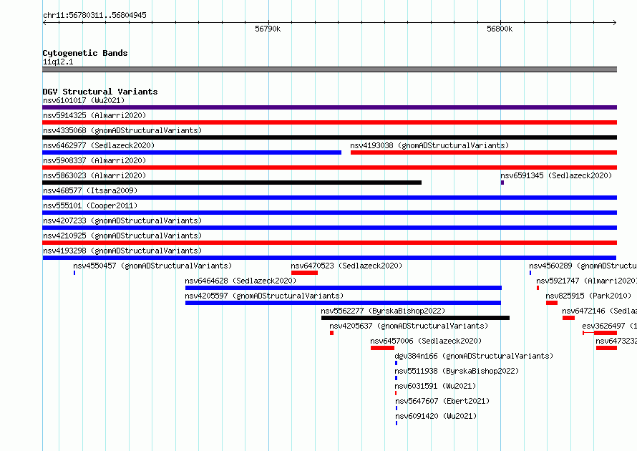Open nsv6473232 variant label
The image size is (637, 451).
click(x=616, y=341)
